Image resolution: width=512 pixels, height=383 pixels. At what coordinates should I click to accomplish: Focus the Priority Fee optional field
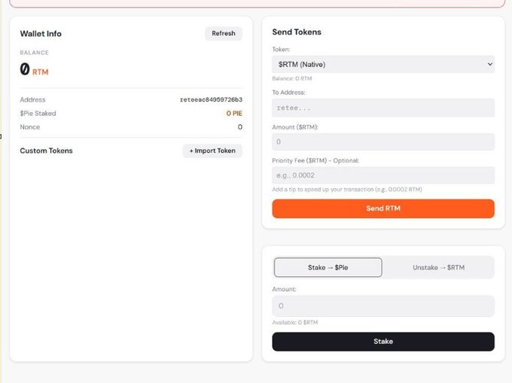tap(383, 175)
